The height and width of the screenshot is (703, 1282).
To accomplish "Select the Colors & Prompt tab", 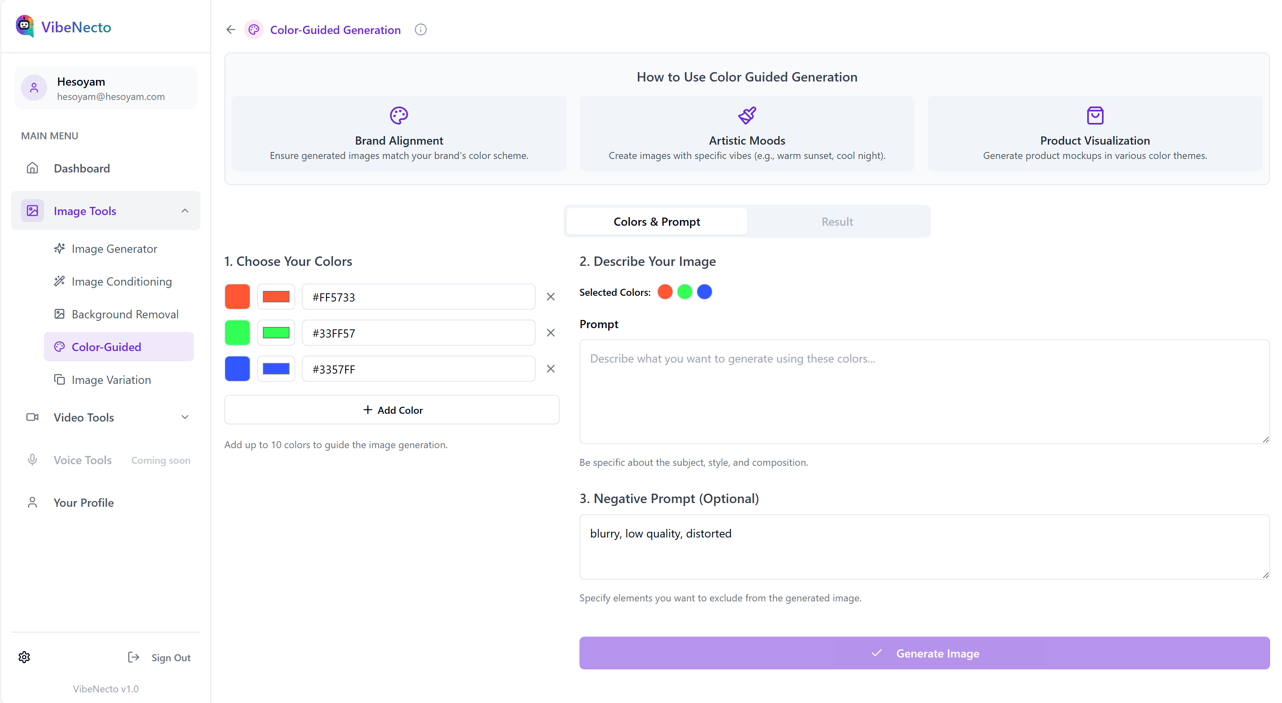I will coord(657,222).
